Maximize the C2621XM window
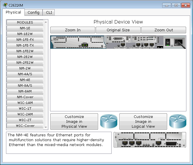The image size is (193, 165). click(x=176, y=5)
